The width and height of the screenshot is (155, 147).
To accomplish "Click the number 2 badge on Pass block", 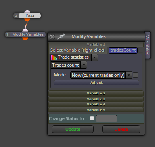I will click(16, 15).
